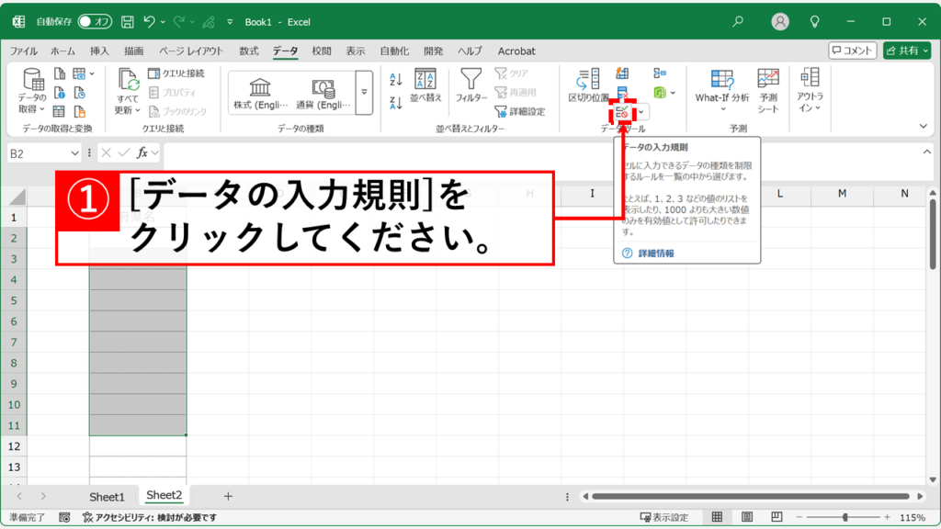Open Queries & Connections (クエリと接続) pane

(176, 73)
